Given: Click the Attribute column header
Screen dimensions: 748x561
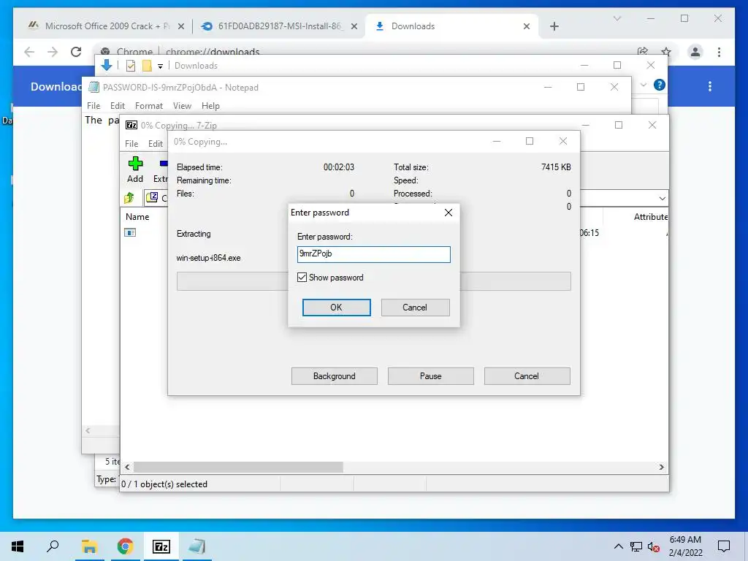Looking at the screenshot, I should coord(651,216).
